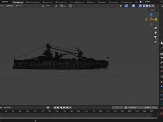Select rendered viewport shading

point(153,6)
